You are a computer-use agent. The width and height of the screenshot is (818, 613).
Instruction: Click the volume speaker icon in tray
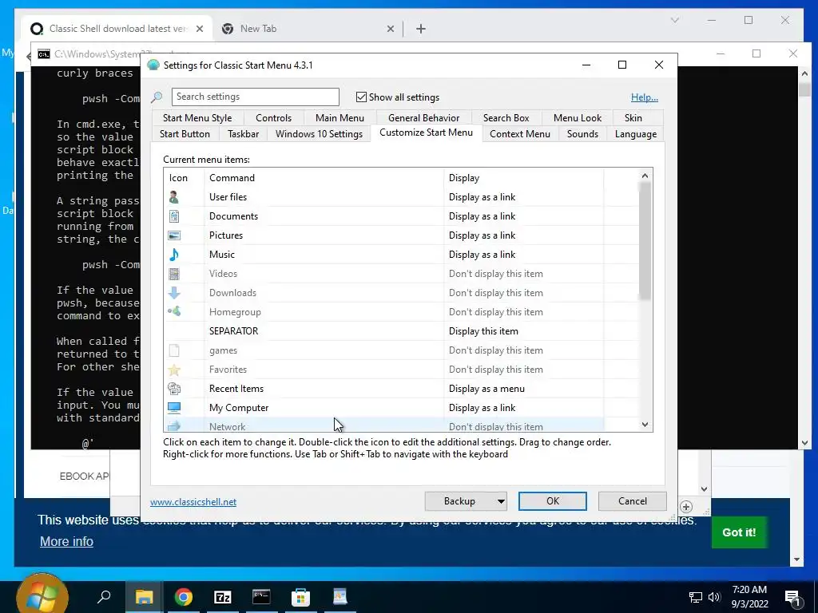(x=714, y=597)
